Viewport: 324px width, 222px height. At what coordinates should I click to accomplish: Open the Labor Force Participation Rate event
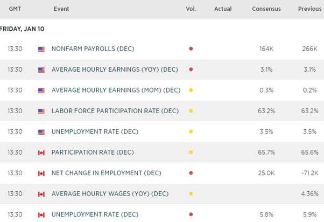click(115, 111)
